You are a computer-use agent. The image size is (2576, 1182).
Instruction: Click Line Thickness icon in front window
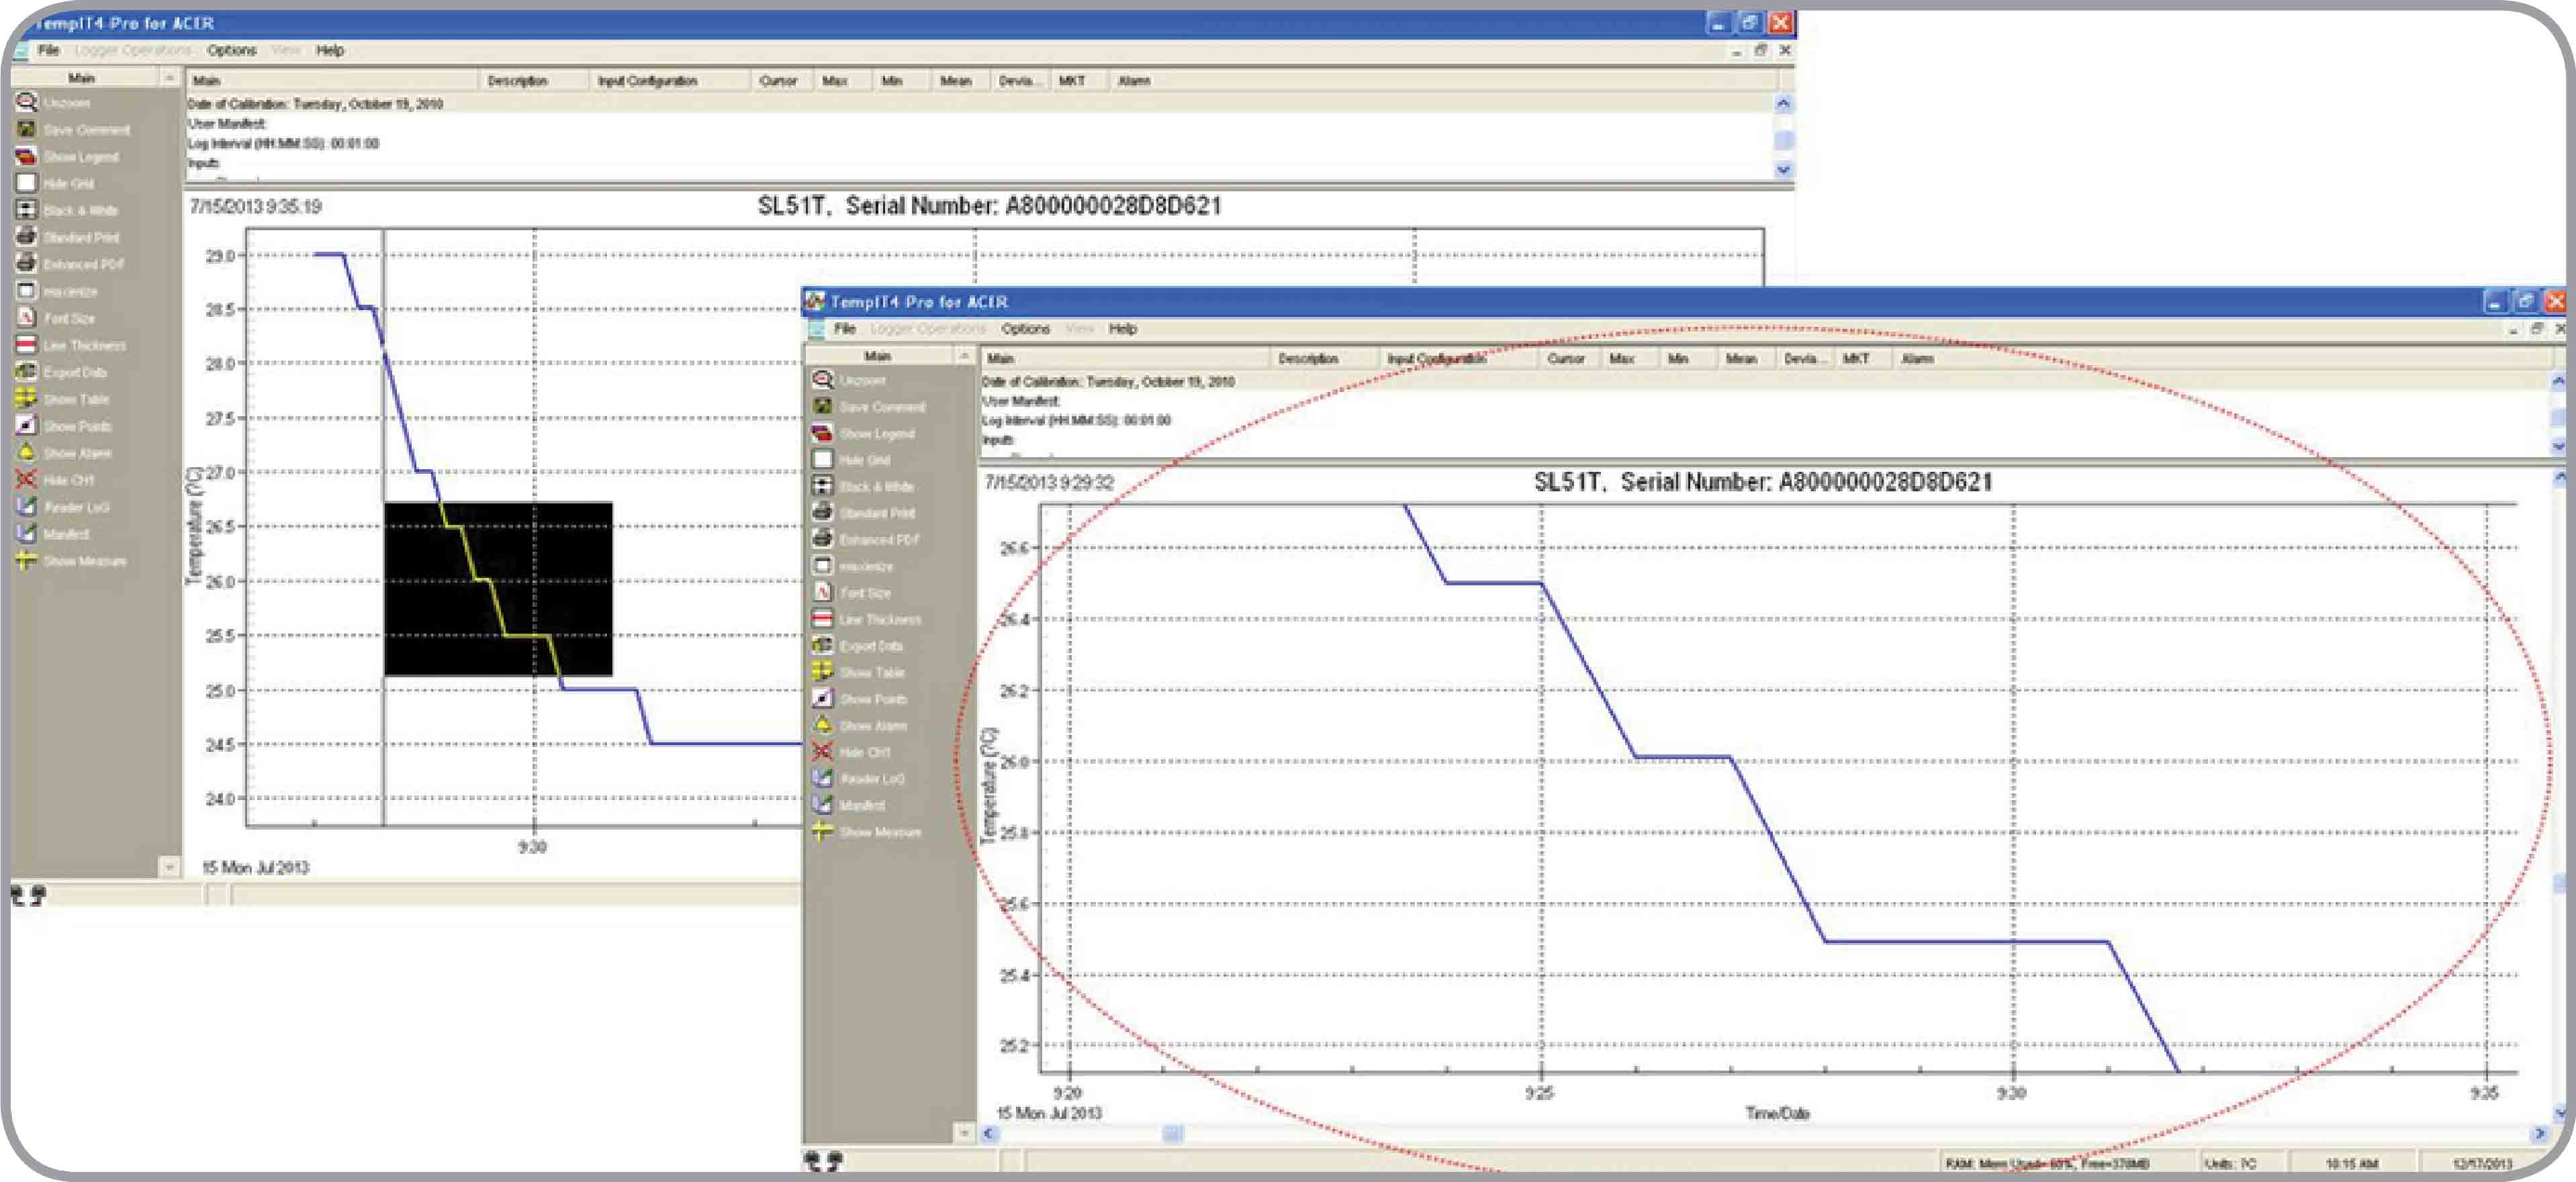pos(823,620)
